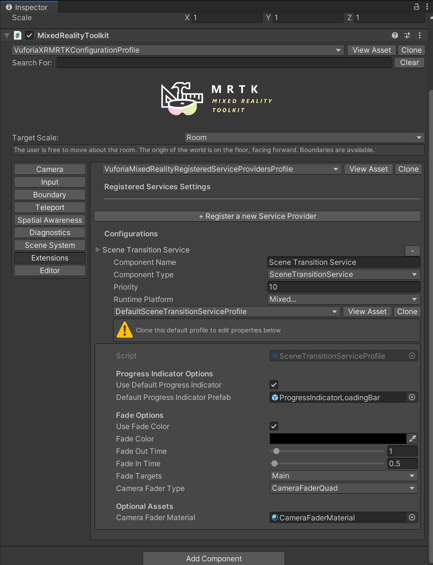
Task: Click Register a new Service Provider
Action: 258,216
